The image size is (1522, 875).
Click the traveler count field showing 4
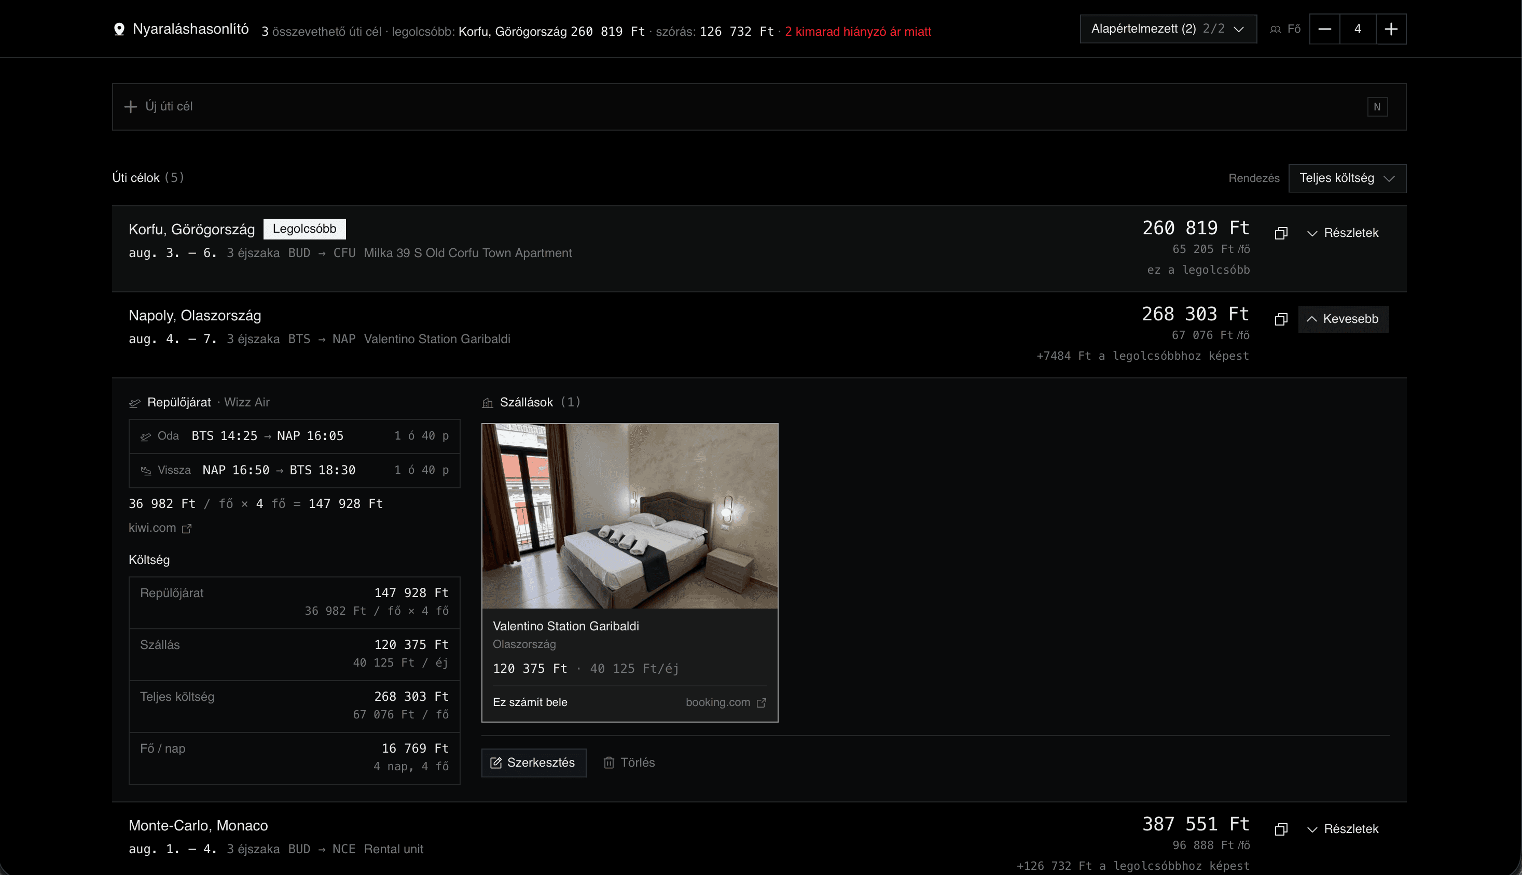click(1358, 29)
